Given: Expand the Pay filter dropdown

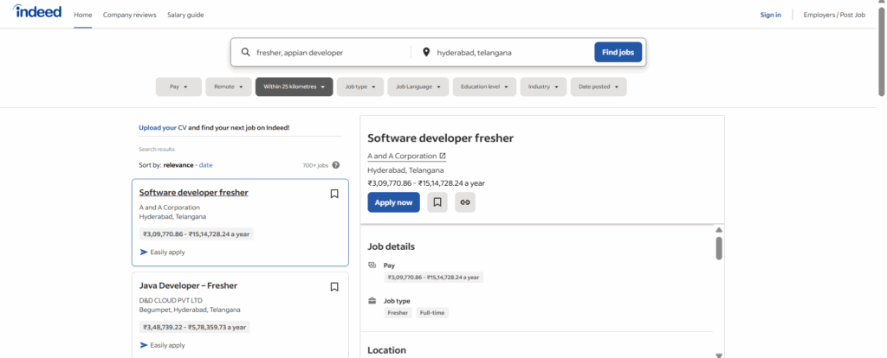Looking at the screenshot, I should point(178,86).
